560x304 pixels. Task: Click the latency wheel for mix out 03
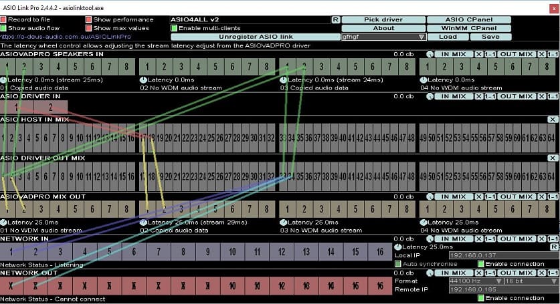(x=284, y=222)
